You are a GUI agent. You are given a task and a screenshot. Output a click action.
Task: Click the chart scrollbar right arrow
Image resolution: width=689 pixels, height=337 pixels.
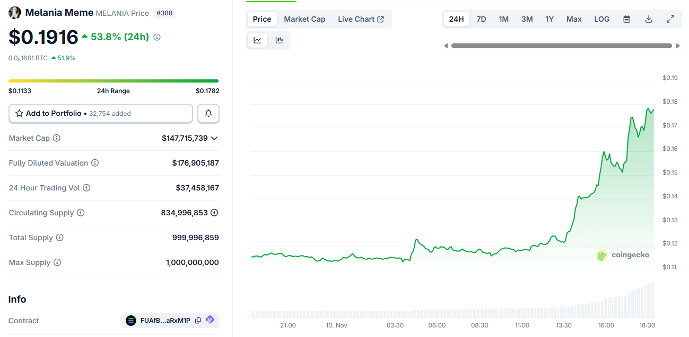678,46
